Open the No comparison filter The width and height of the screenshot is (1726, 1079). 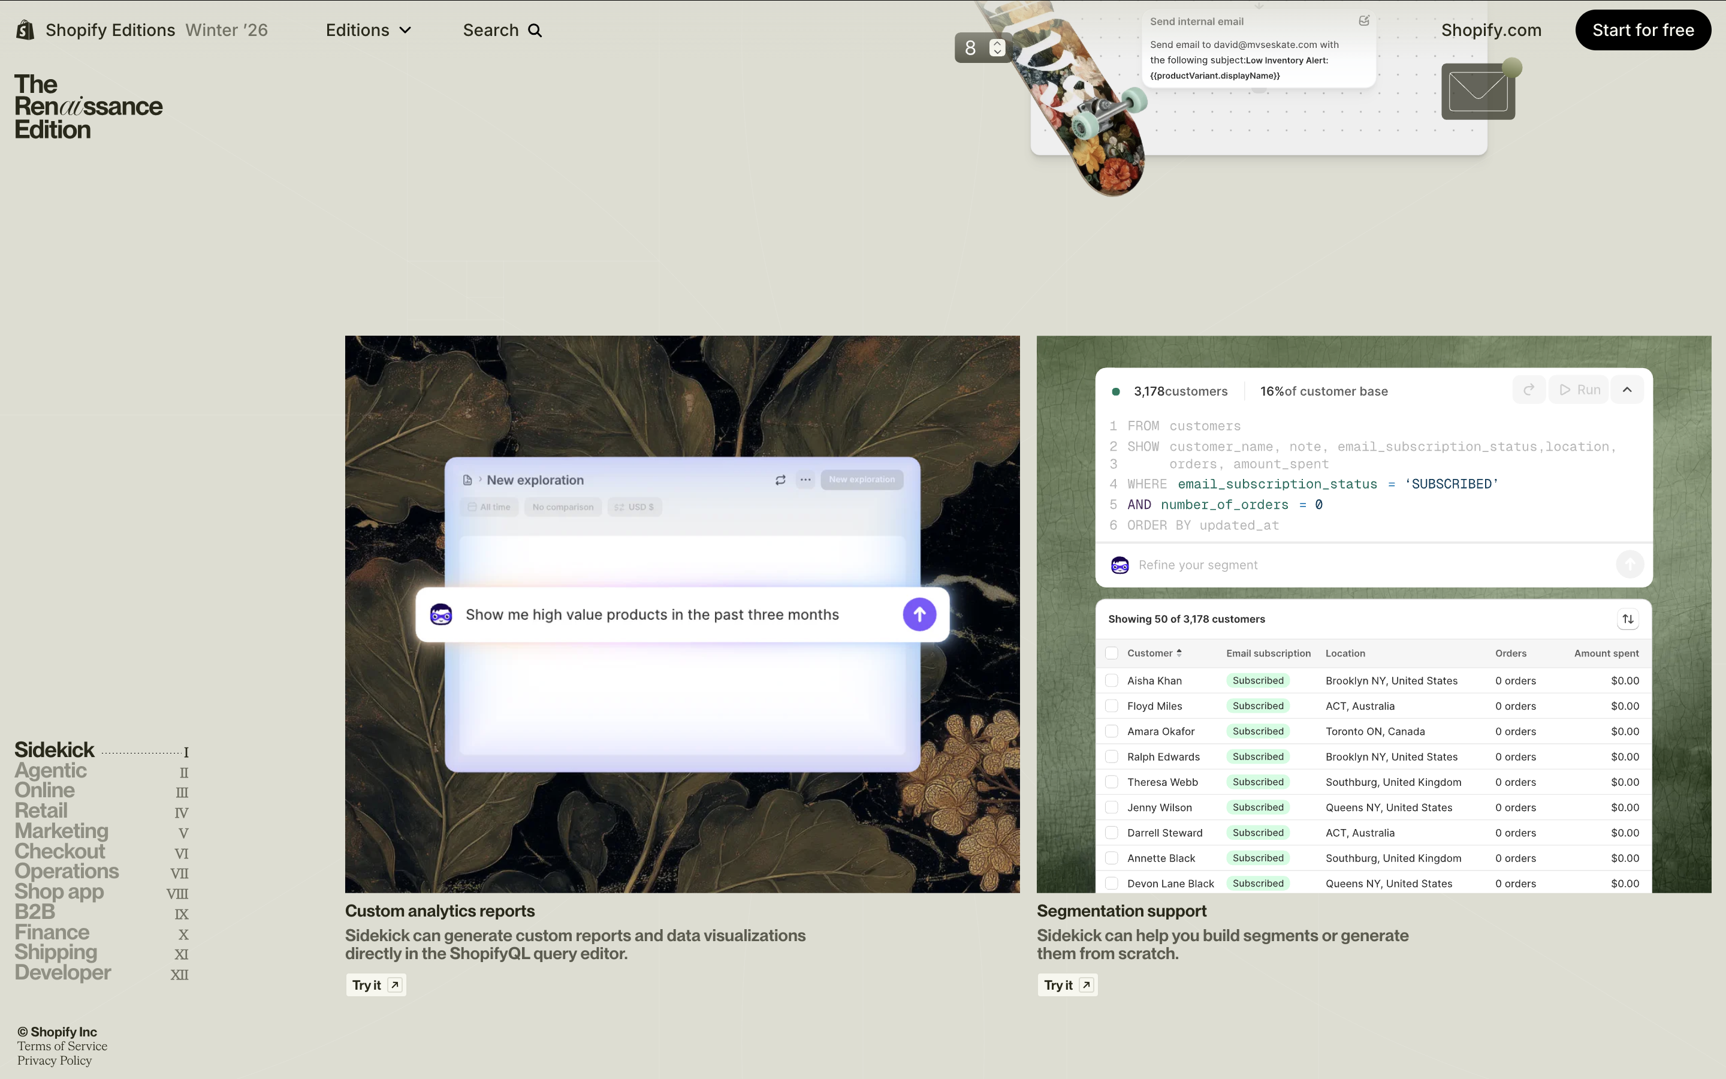coord(563,507)
